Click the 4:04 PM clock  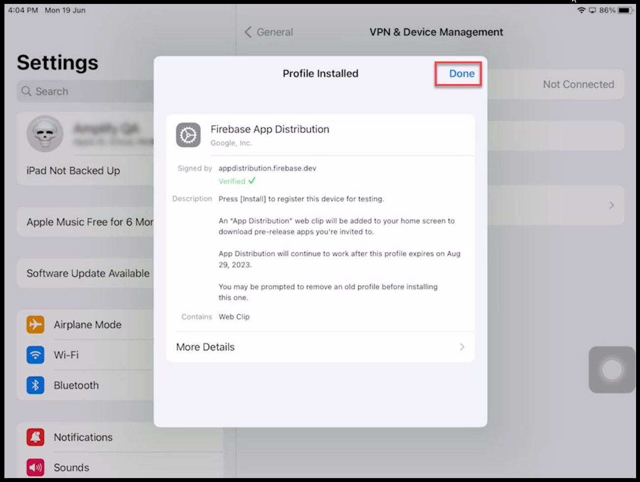point(23,10)
